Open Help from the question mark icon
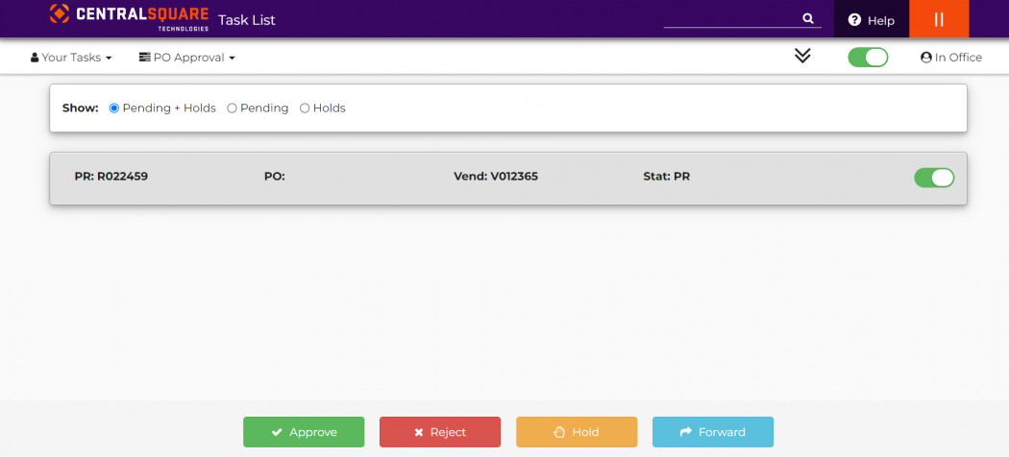Image resolution: width=1009 pixels, height=457 pixels. (854, 20)
